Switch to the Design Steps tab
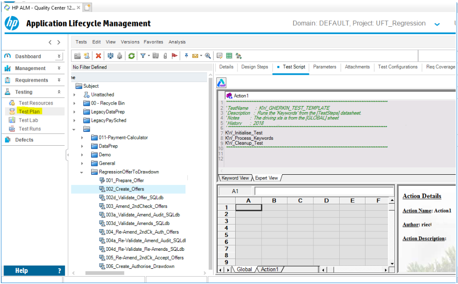This screenshot has height=284, width=458. click(255, 67)
